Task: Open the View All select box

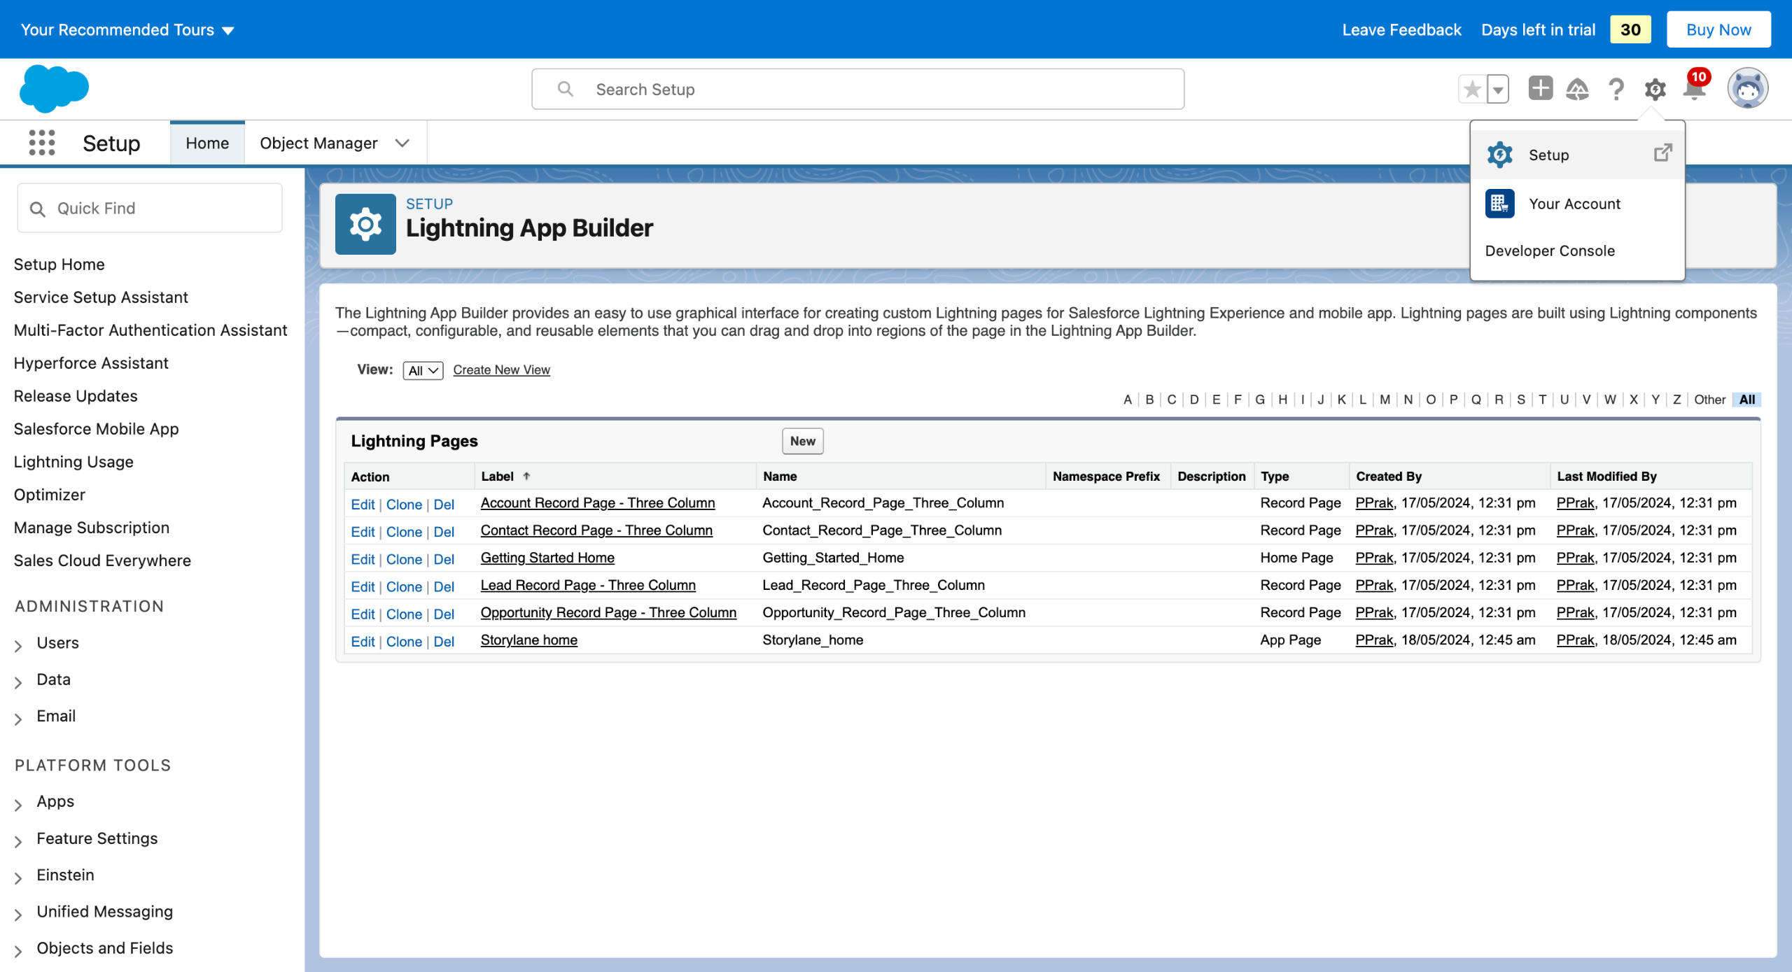Action: tap(423, 370)
